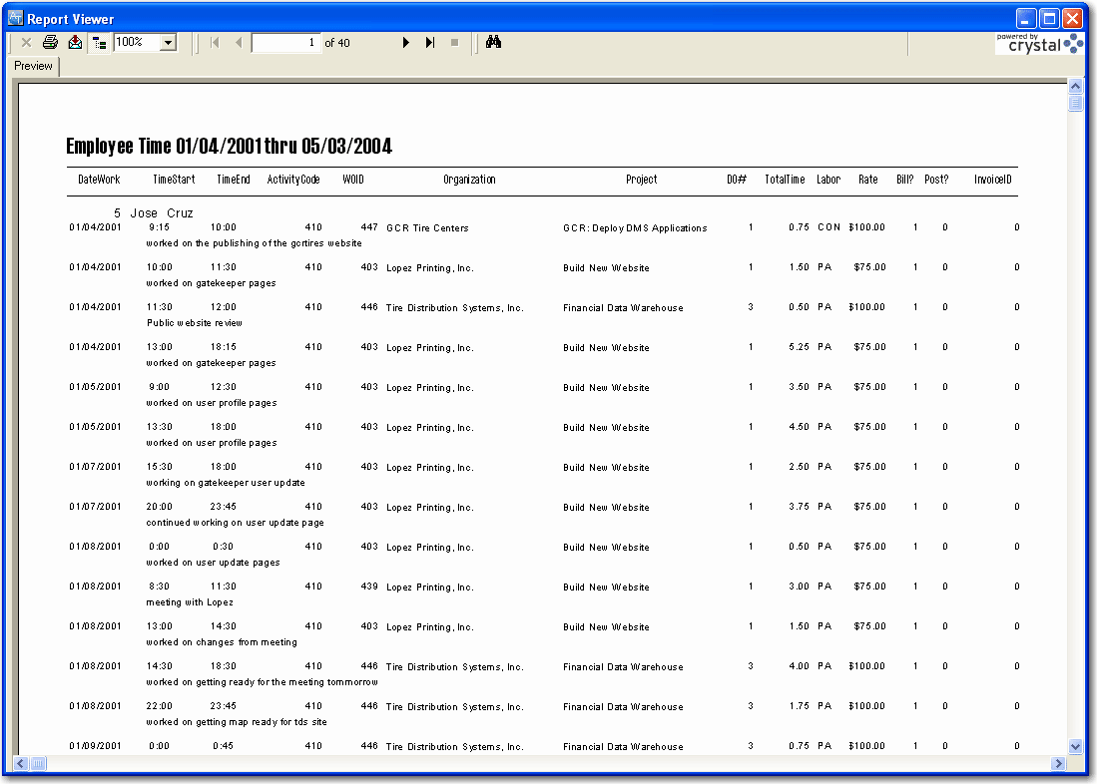Click the zoom level 100% text box
Viewport: 1097px width, 784px height.
137,43
